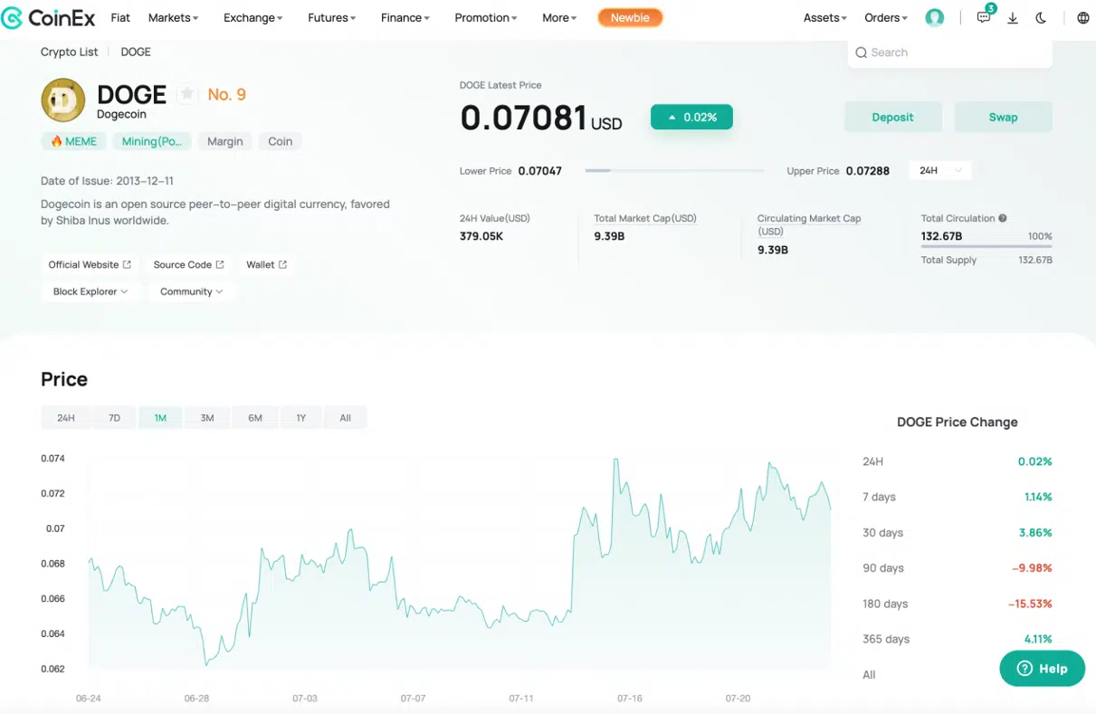Open the Source Code external link
This screenshot has width=1096, height=714.
click(188, 264)
